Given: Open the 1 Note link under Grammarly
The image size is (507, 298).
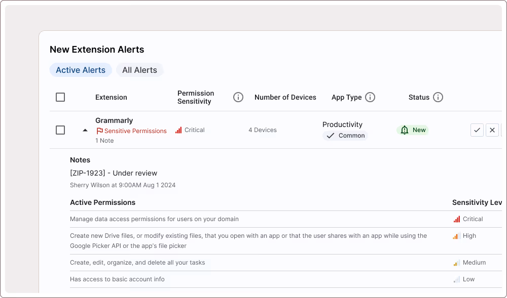Looking at the screenshot, I should (x=104, y=140).
